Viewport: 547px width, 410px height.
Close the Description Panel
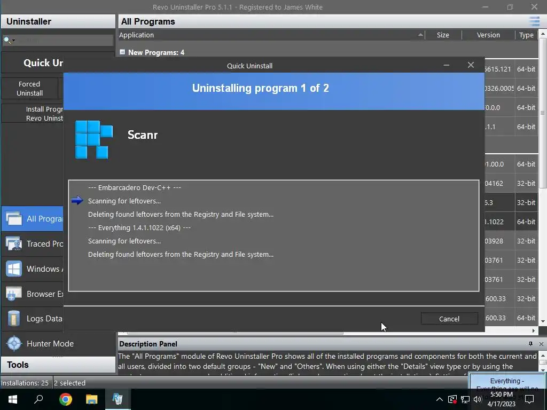(x=541, y=344)
